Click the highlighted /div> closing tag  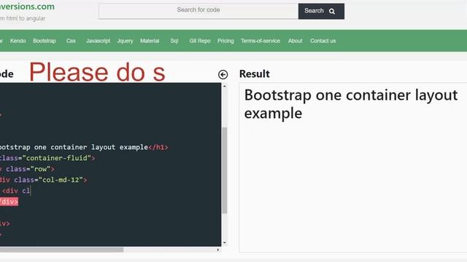tap(9, 202)
